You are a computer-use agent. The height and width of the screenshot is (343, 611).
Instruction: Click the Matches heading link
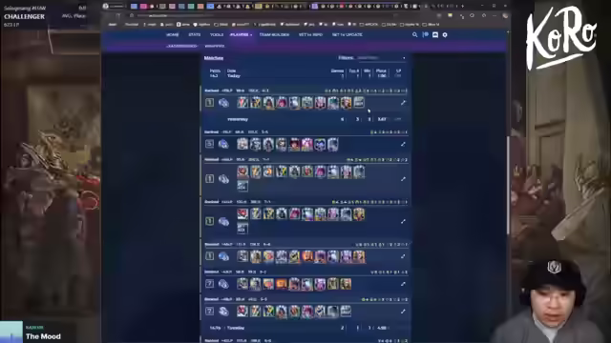tap(214, 58)
